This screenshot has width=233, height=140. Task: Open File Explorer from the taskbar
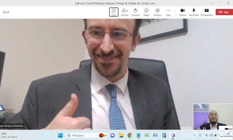pos(121,135)
